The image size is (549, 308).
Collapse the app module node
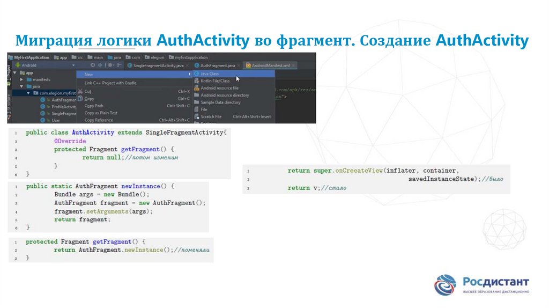[x=14, y=73]
